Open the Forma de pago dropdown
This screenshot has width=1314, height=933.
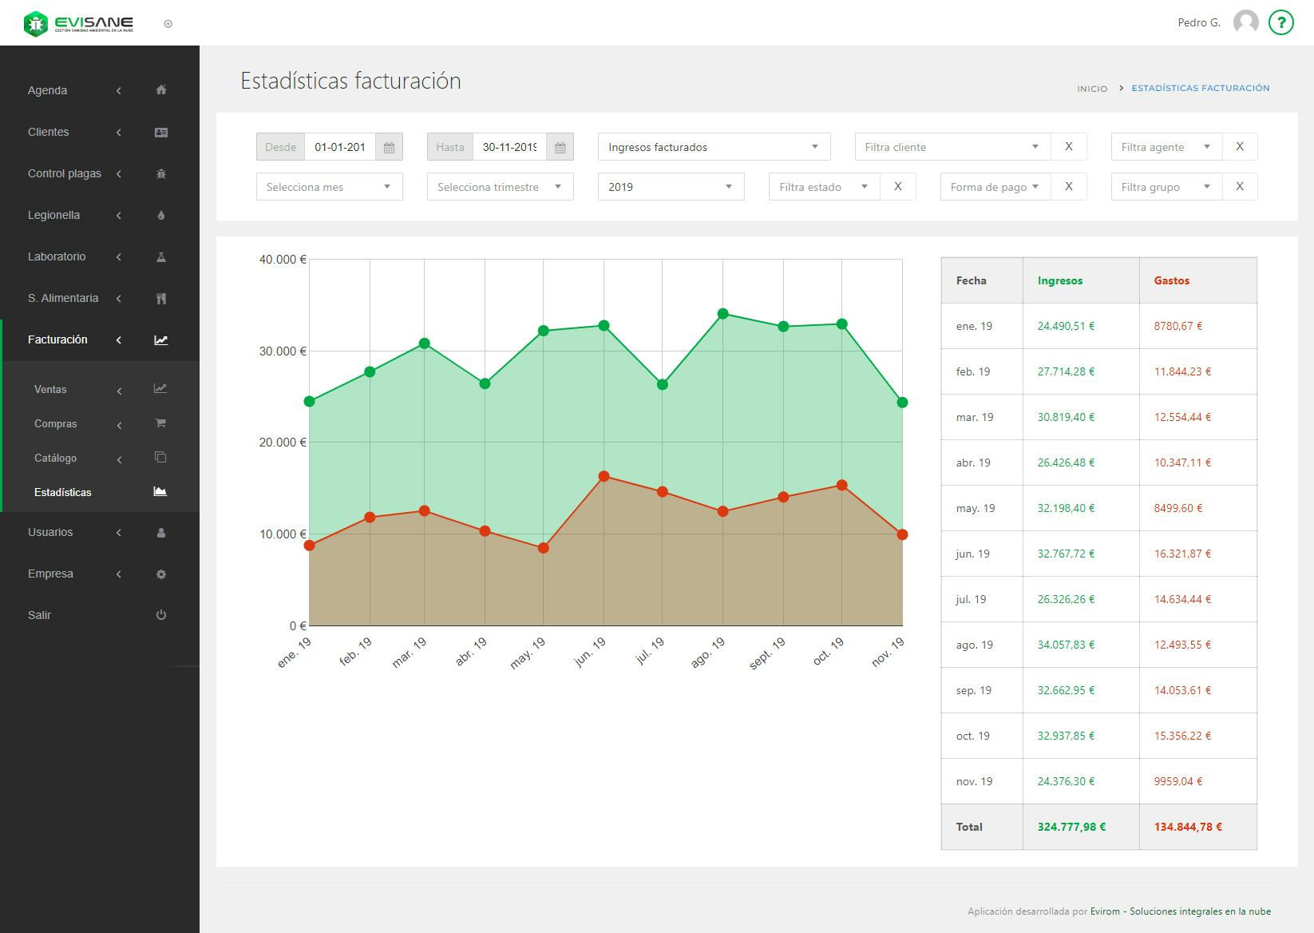point(994,186)
